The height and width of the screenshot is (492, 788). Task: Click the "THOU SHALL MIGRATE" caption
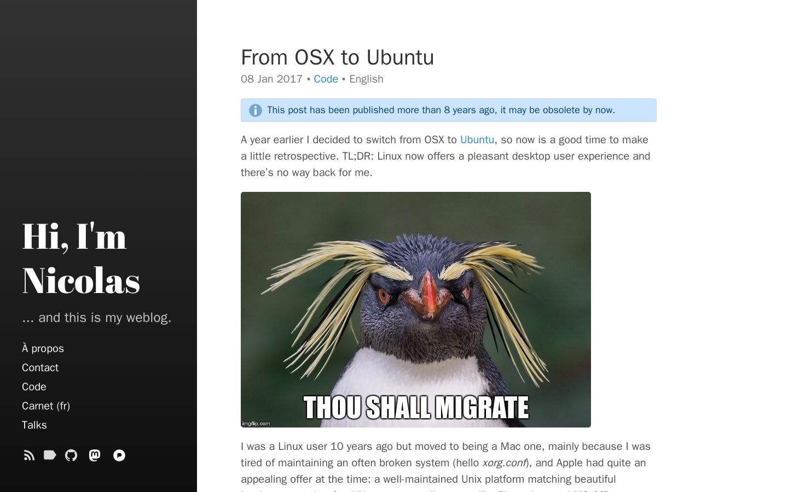tap(416, 407)
